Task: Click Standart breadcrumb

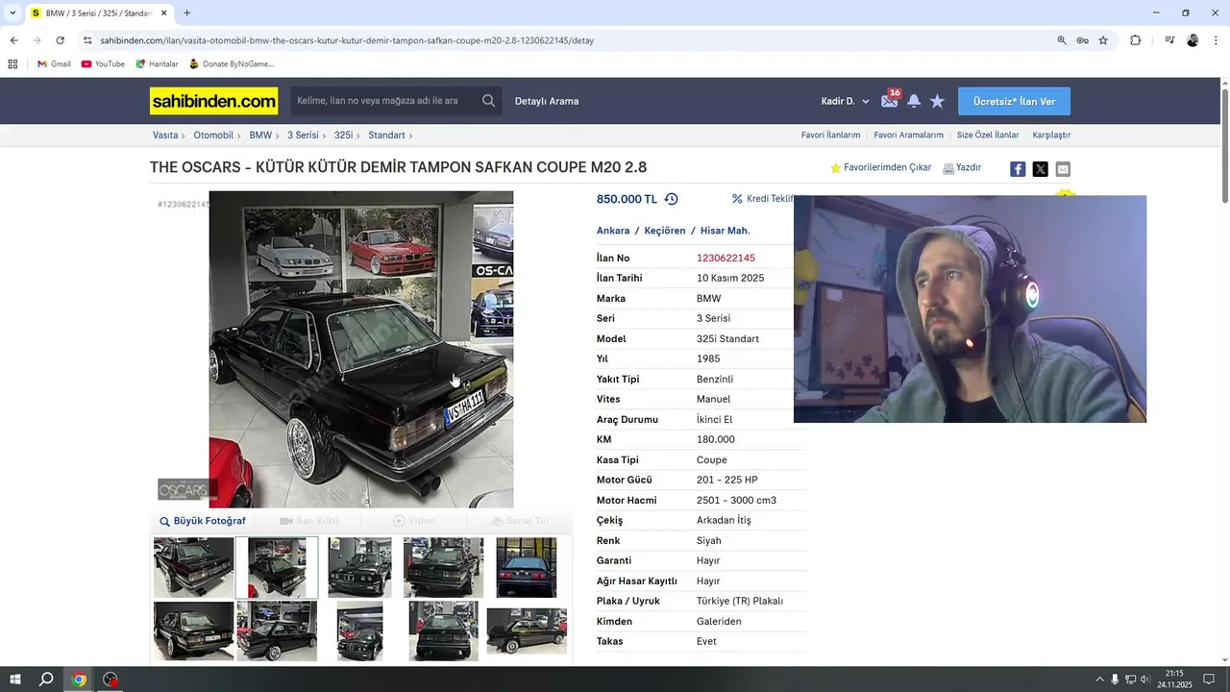Action: 386,136
